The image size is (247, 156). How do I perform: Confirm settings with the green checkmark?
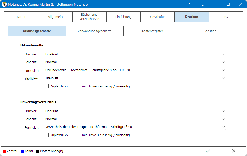point(208,151)
